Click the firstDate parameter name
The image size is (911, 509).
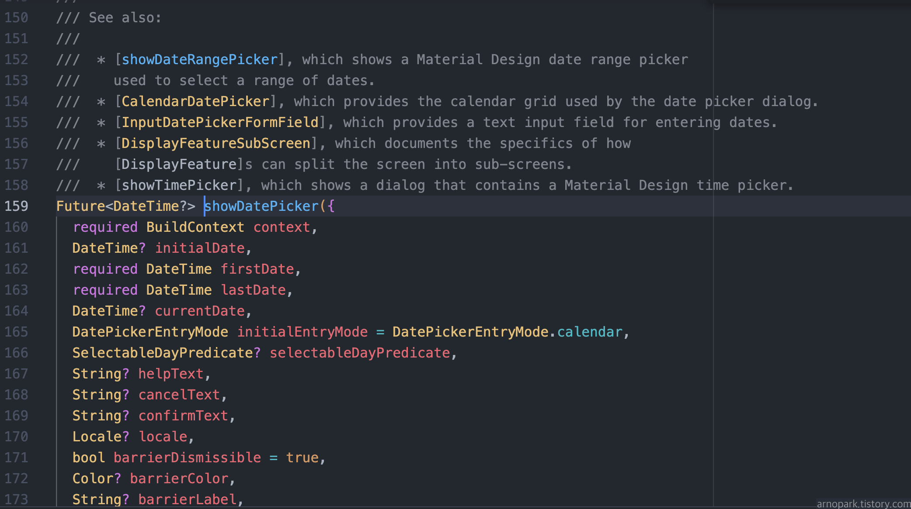coord(257,269)
